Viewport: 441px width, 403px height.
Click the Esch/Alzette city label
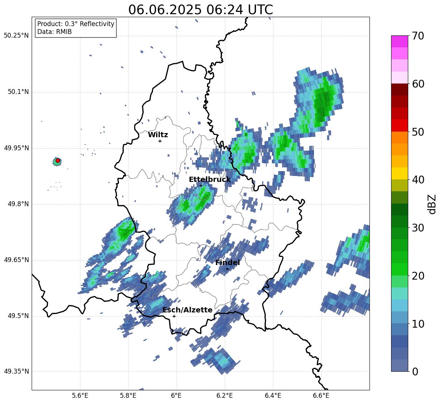tap(187, 310)
